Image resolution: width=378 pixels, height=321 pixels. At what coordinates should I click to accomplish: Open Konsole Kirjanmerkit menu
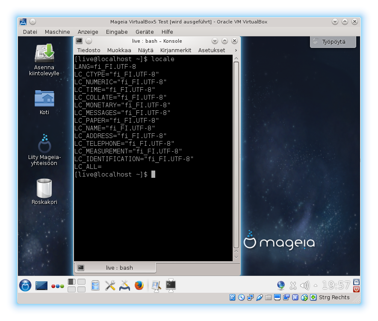[x=176, y=50]
